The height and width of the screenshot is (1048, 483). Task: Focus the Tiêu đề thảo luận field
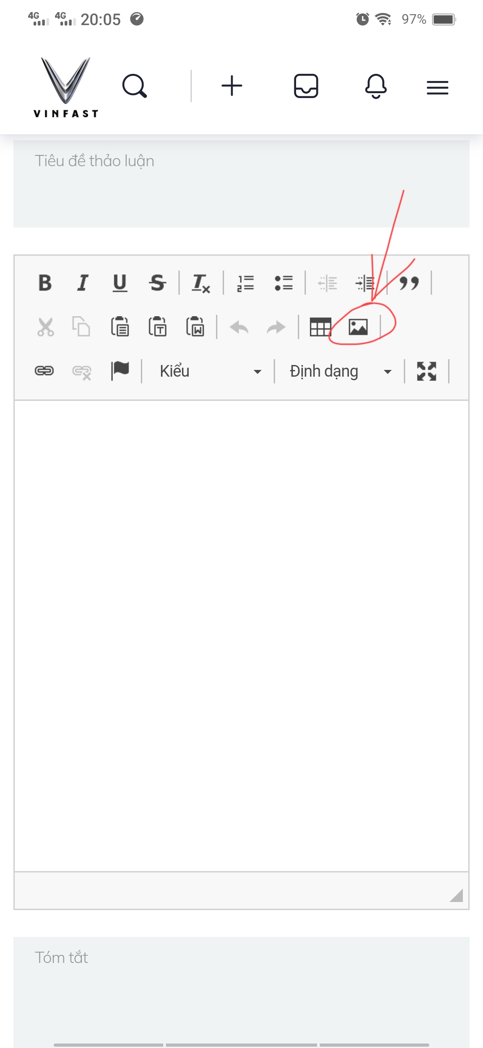[x=241, y=184]
